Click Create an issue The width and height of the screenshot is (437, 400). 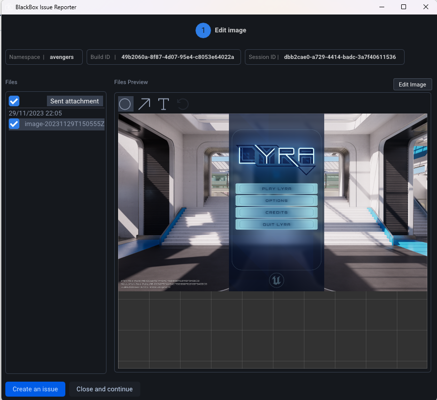coord(35,389)
